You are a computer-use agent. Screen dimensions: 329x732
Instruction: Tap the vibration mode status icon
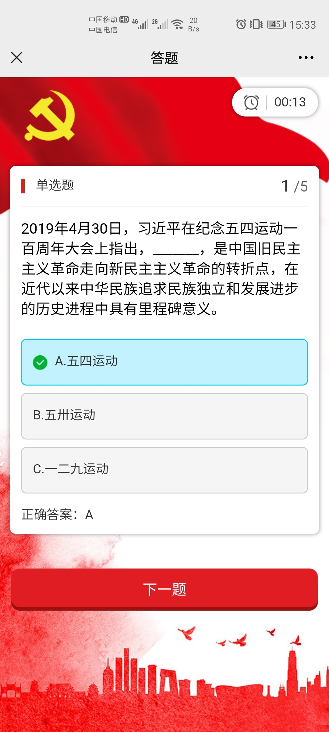pos(256,24)
